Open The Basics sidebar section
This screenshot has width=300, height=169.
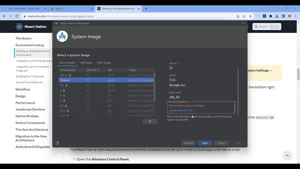point(23,38)
